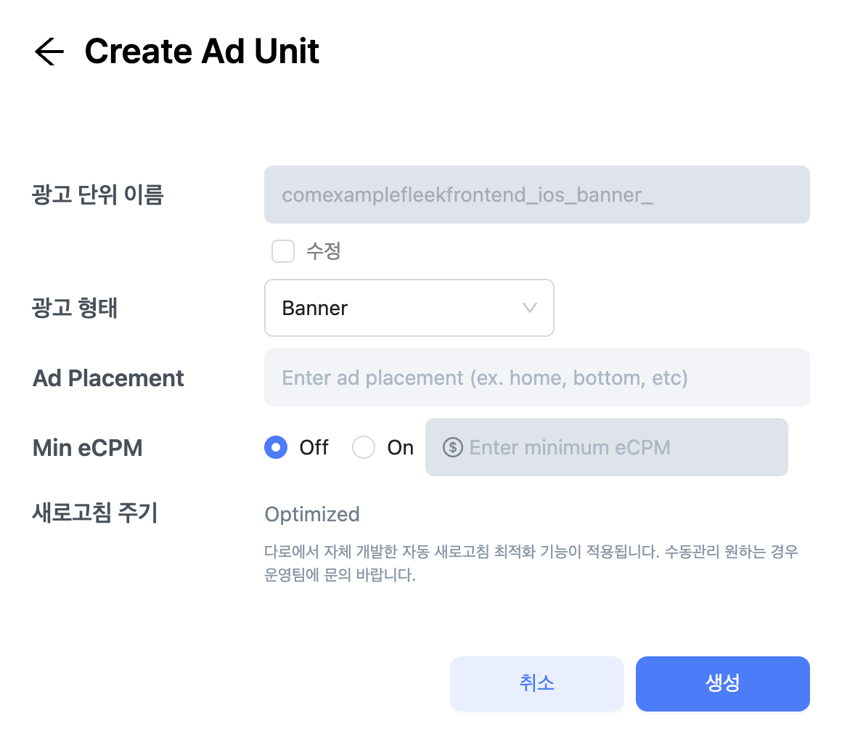Select the Off radio button for Min eCPM

[276, 447]
